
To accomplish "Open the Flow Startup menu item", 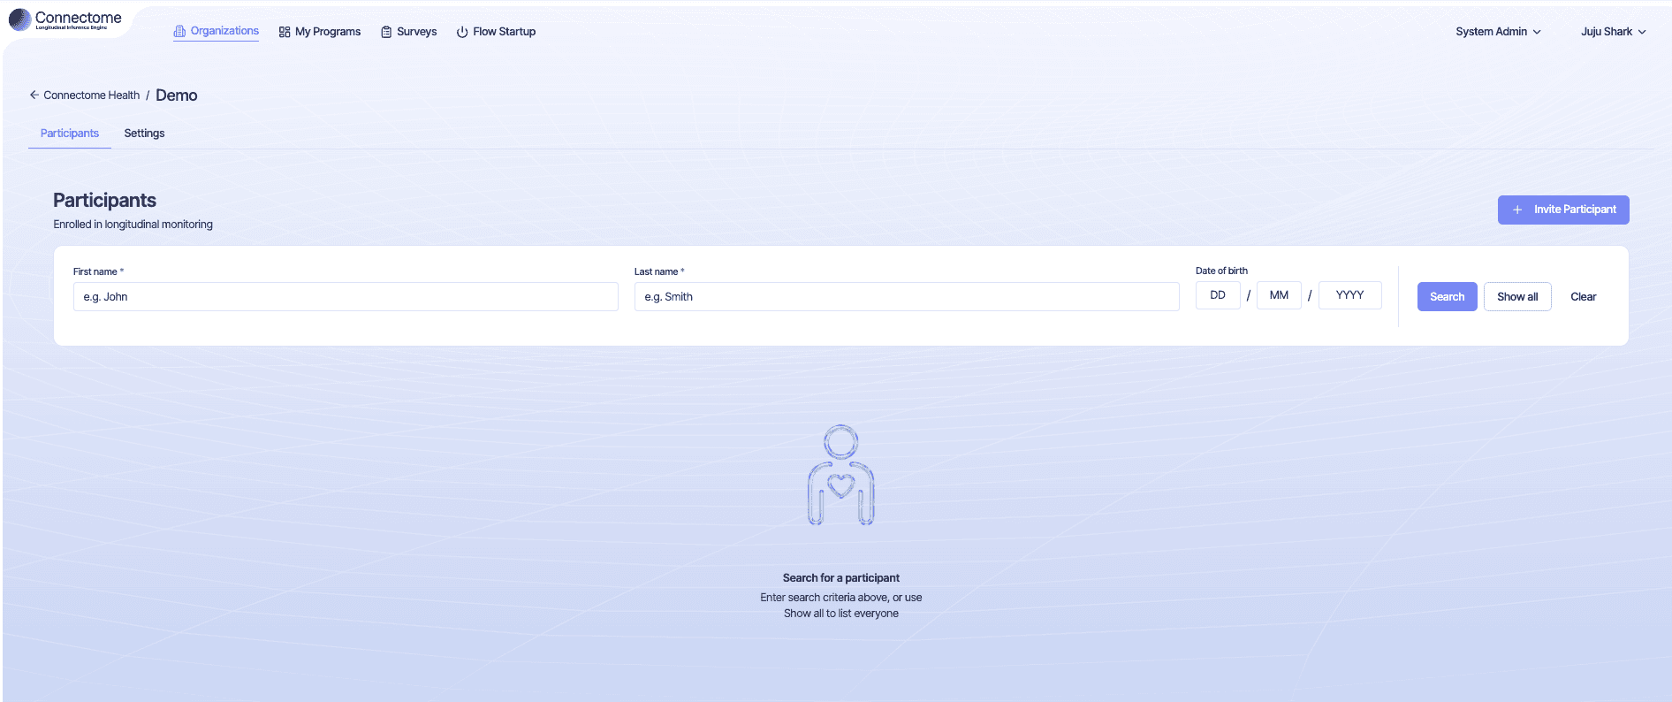I will click(496, 32).
